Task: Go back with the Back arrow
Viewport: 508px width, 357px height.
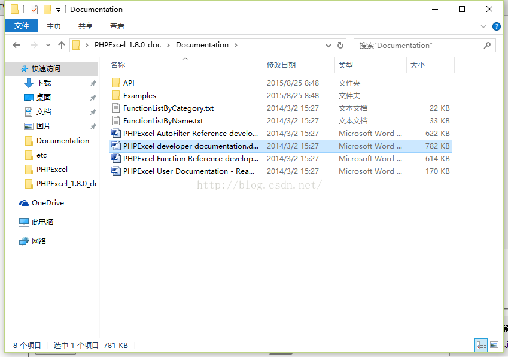Action: point(16,45)
